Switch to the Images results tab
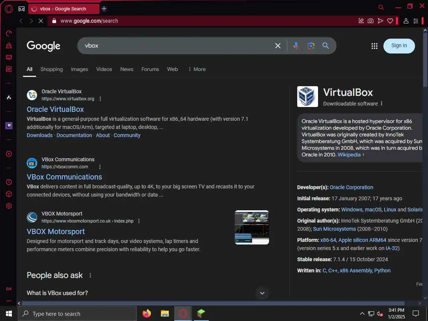The height and width of the screenshot is (321, 428). (80, 69)
